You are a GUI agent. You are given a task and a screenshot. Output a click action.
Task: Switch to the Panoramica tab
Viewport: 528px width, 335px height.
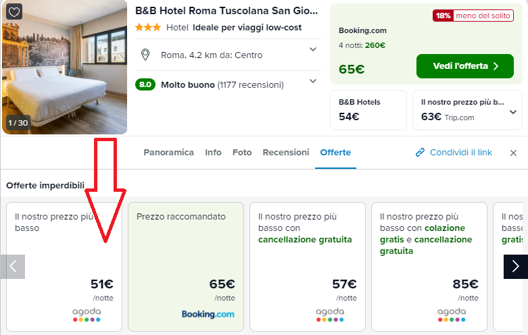click(x=168, y=153)
